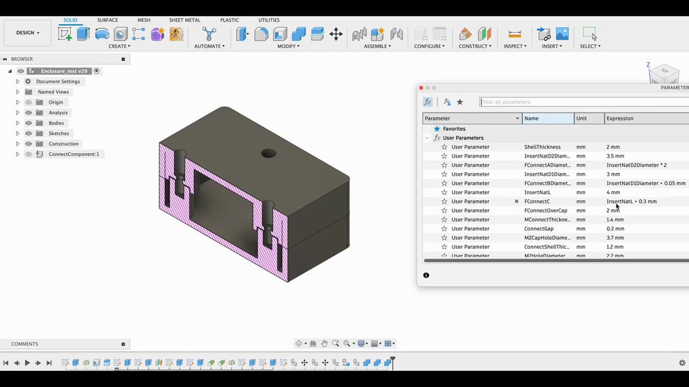Open timeline settings gear icon
Image resolution: width=689 pixels, height=387 pixels.
682,363
